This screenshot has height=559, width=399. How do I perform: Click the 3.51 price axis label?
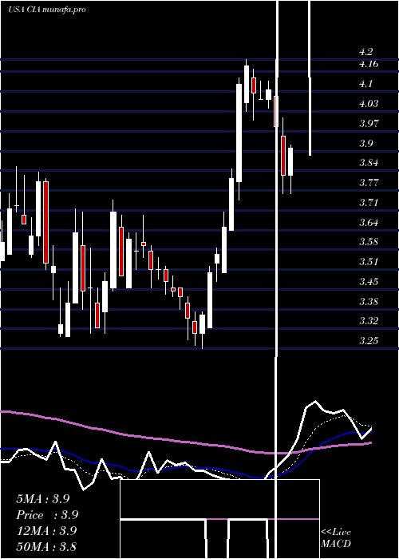coord(369,262)
